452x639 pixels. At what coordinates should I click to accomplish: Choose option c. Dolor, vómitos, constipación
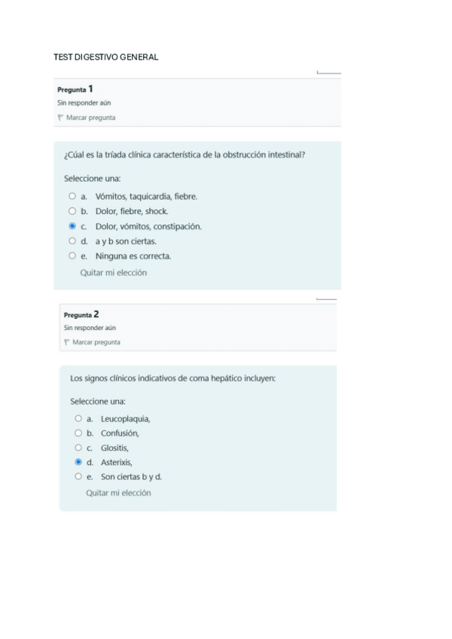tap(72, 226)
